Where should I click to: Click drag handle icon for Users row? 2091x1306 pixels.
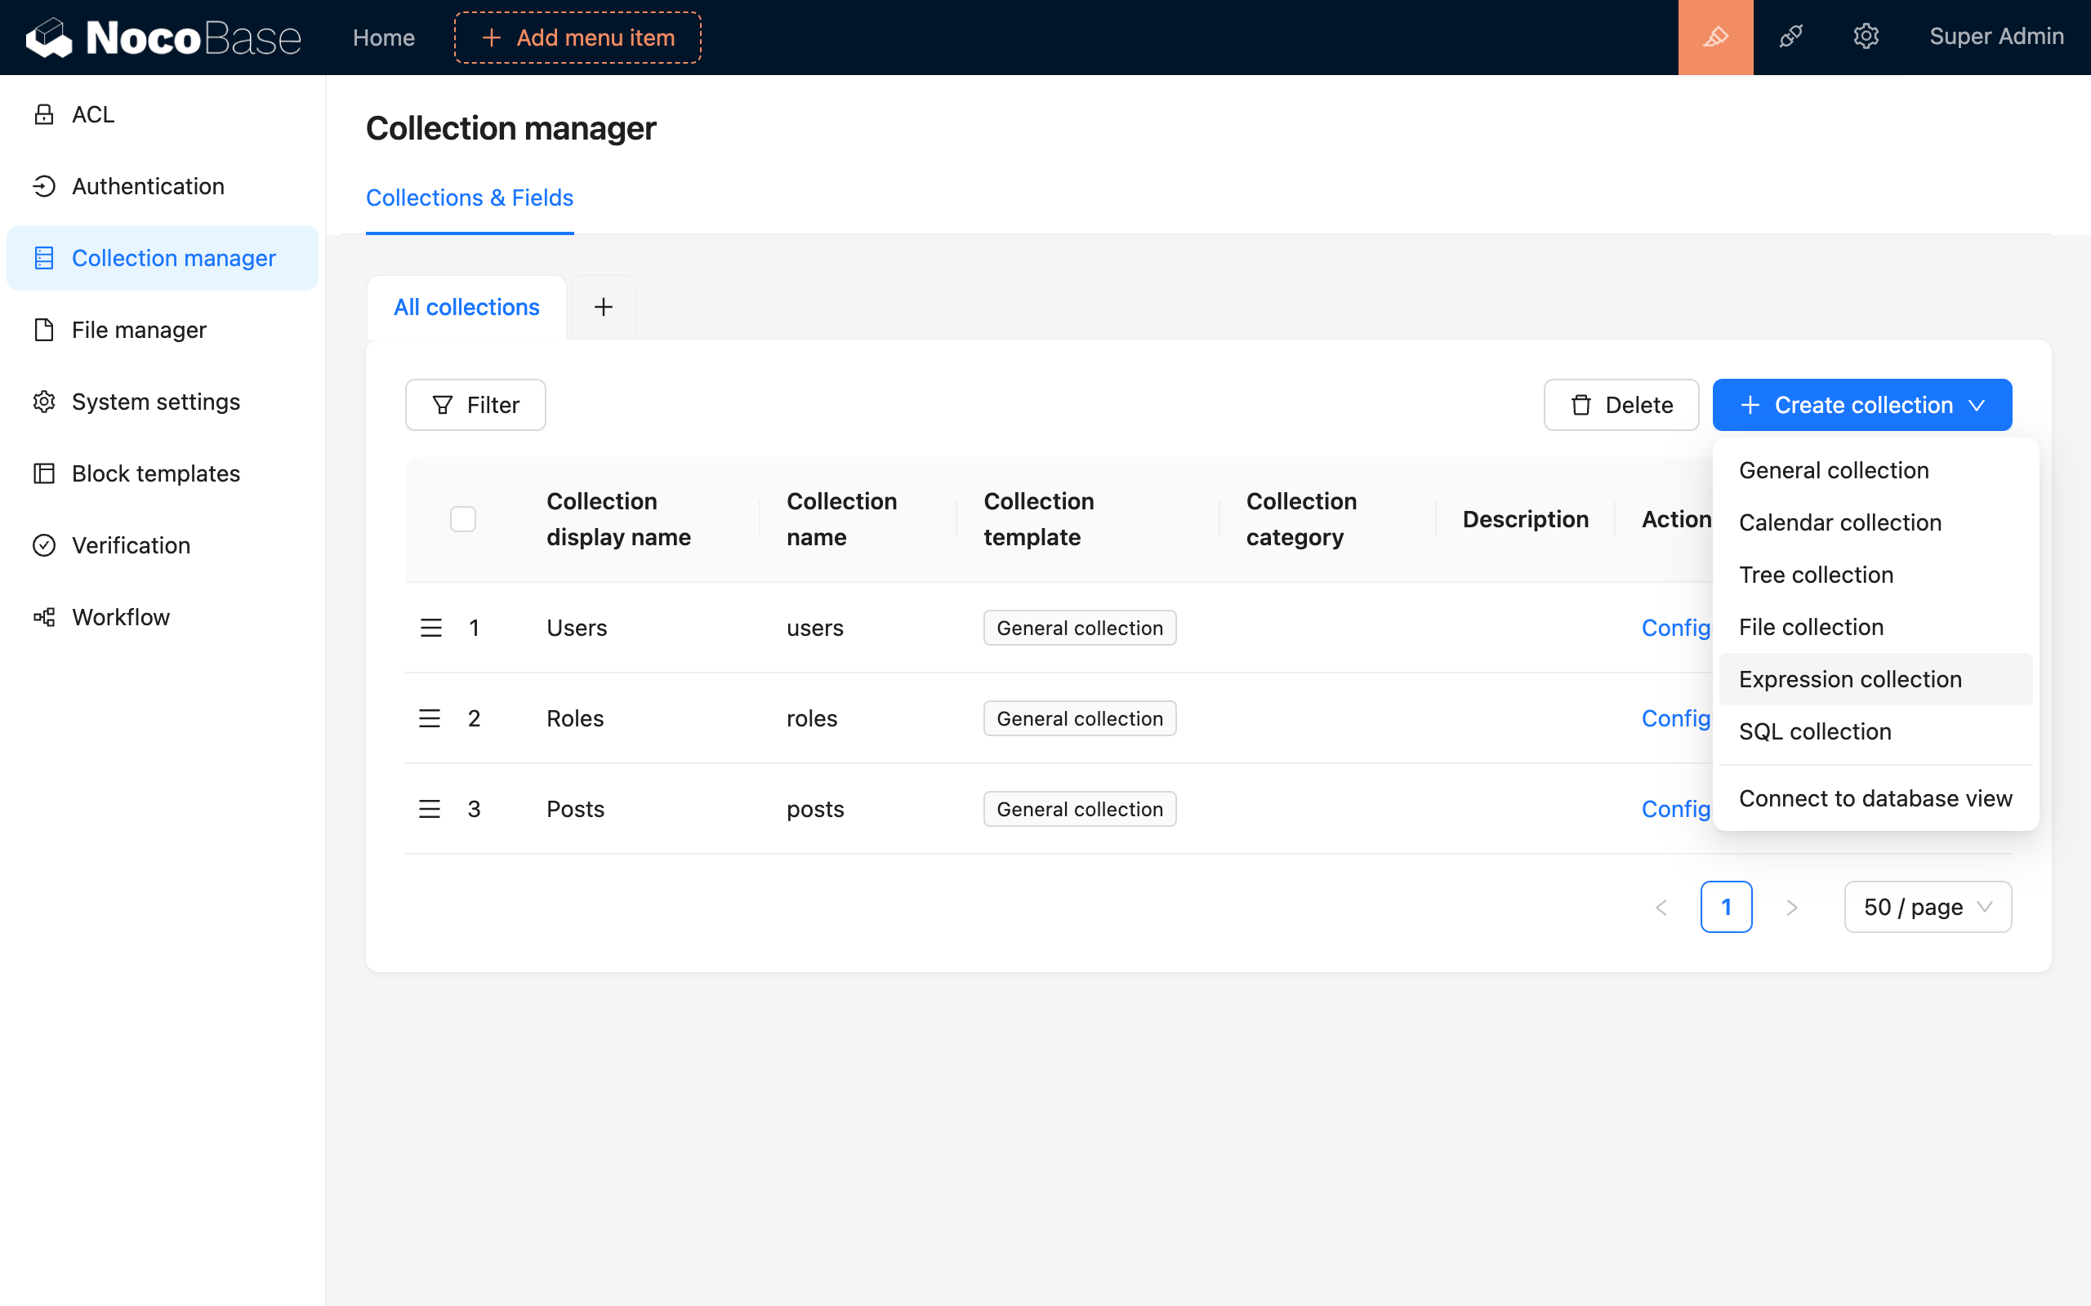tap(430, 628)
